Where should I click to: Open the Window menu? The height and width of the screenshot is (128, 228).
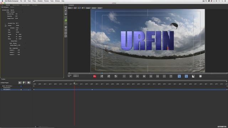[x=57, y=1]
